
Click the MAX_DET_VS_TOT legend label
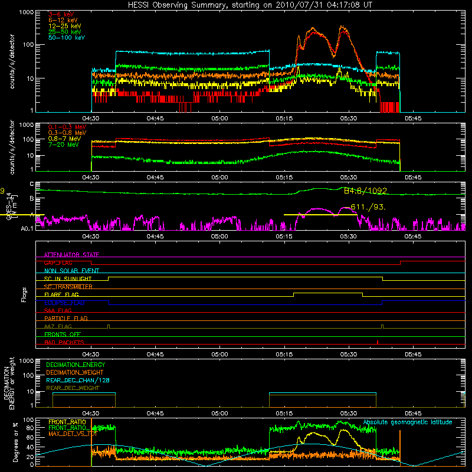click(73, 434)
